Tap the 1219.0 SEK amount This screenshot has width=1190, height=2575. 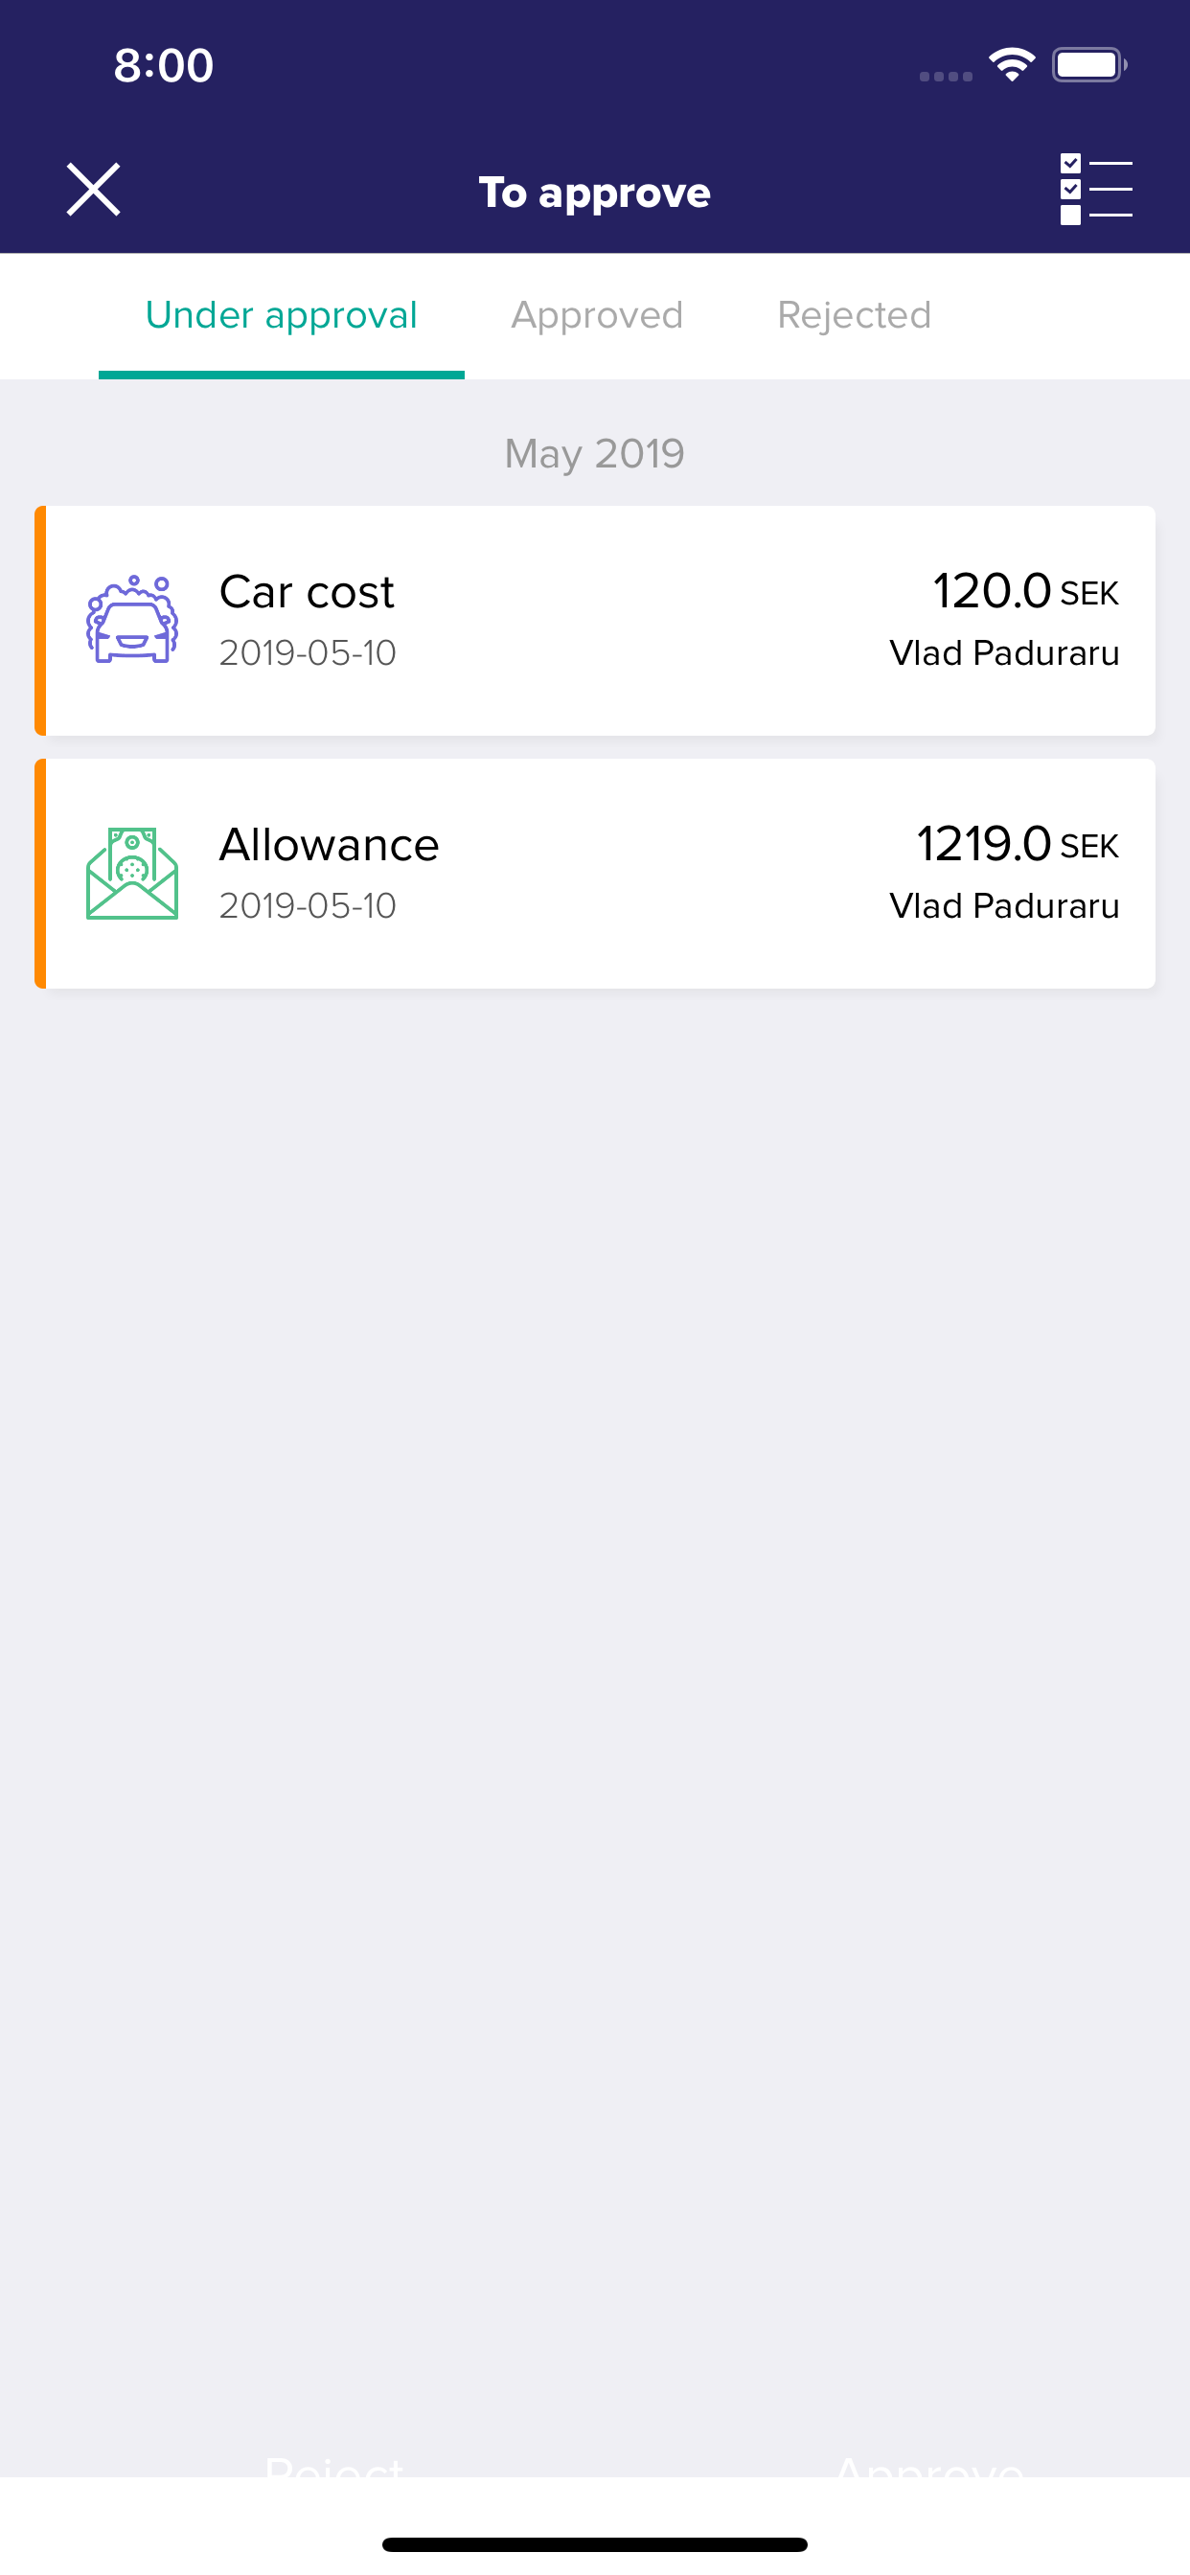coord(1017,844)
